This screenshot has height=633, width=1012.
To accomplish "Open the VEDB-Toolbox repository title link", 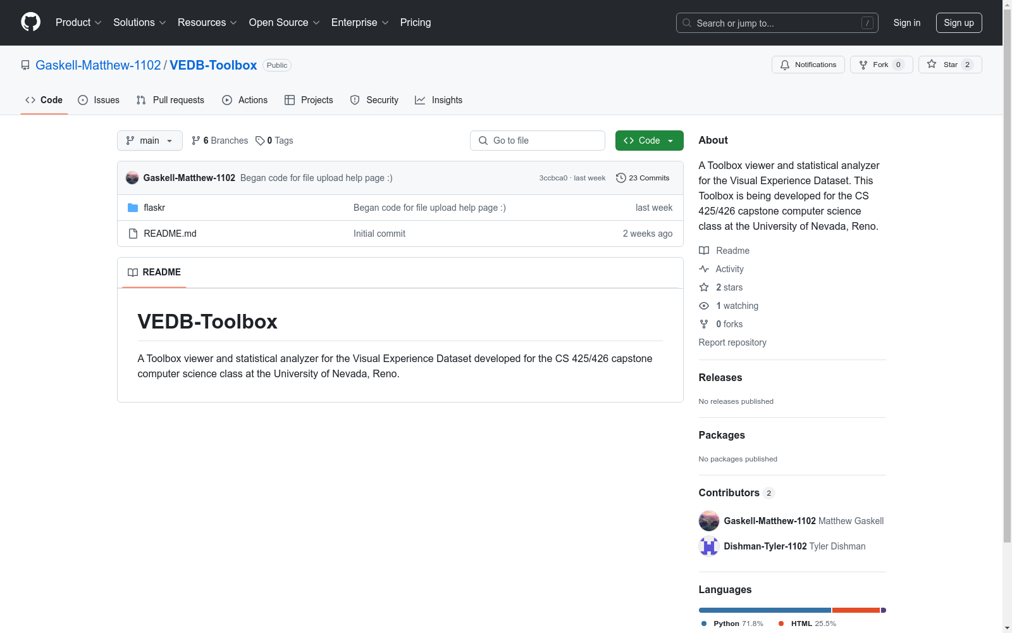I will (213, 65).
